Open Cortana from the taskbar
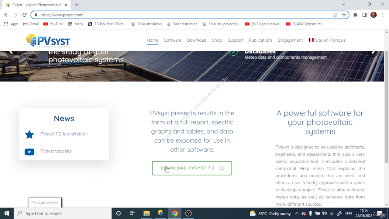 (119, 213)
